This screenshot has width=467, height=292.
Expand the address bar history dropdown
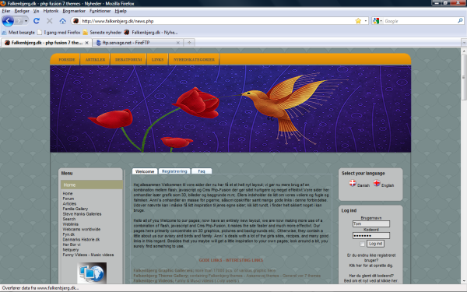[x=366, y=21]
